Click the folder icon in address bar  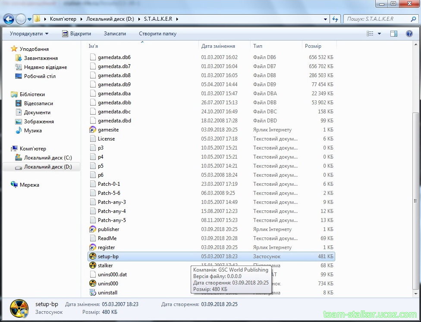point(38,19)
